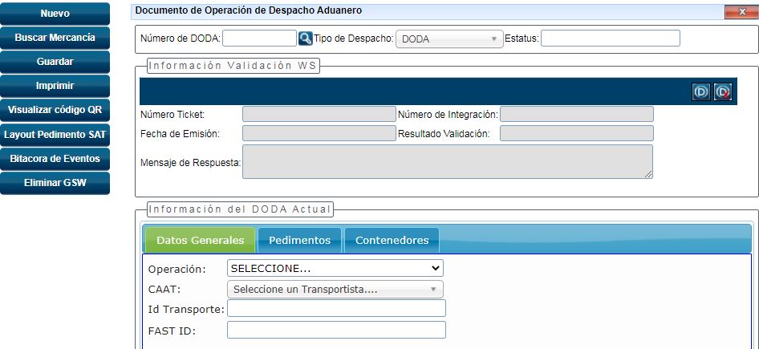Click the DODA validation icon in blue bar
The width and height of the screenshot is (759, 349).
(x=701, y=92)
